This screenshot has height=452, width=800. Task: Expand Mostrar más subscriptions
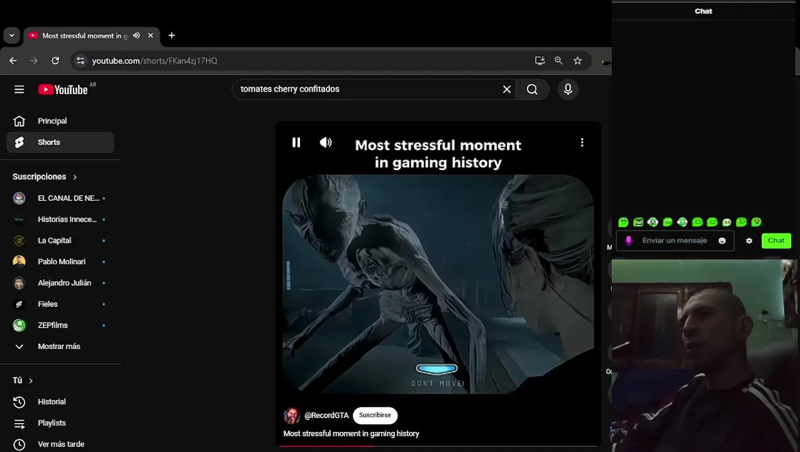(x=60, y=347)
